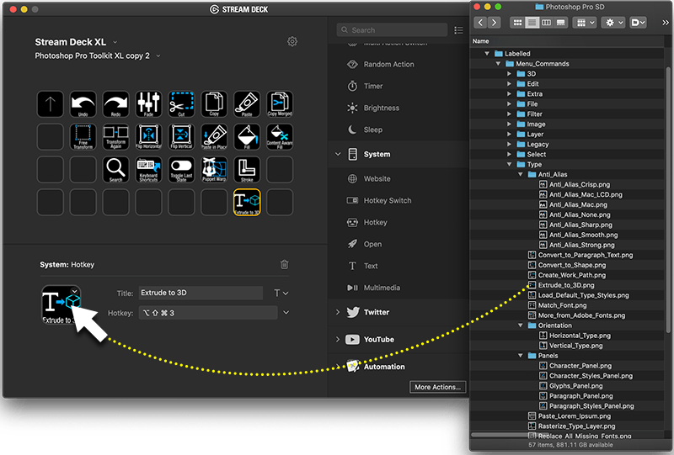Click the up-arrow back key
This screenshot has width=674, height=455.
click(x=51, y=104)
